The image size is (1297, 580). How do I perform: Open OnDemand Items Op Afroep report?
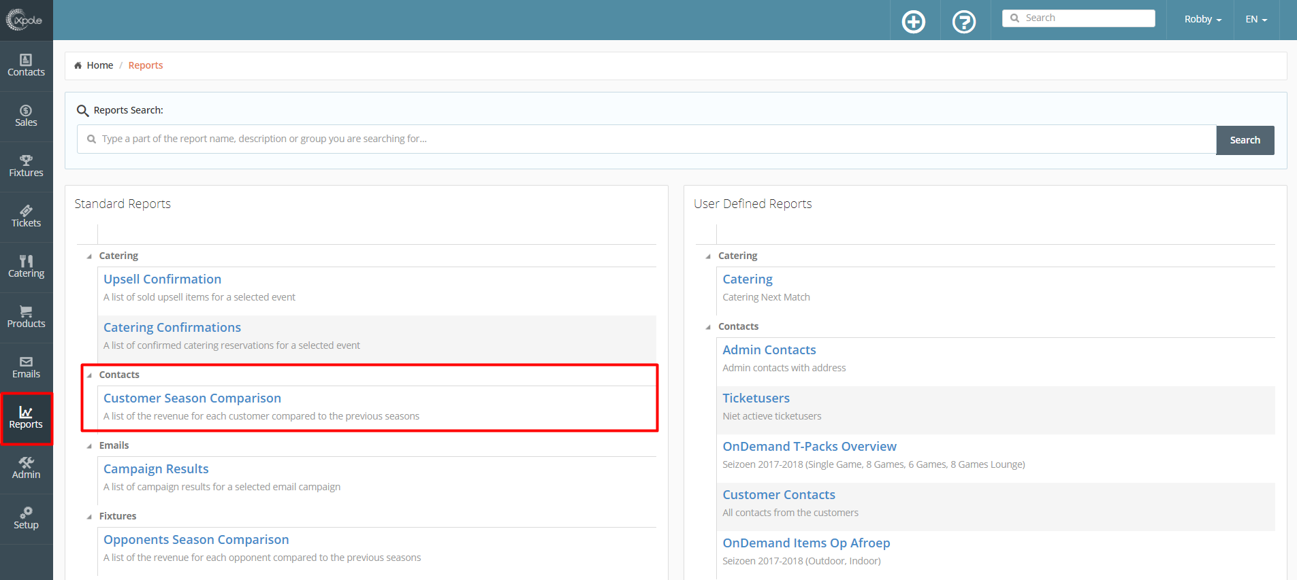coord(806,543)
